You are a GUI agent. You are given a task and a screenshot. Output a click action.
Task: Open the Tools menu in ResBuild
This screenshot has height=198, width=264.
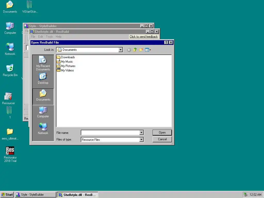pyautogui.click(x=49, y=37)
